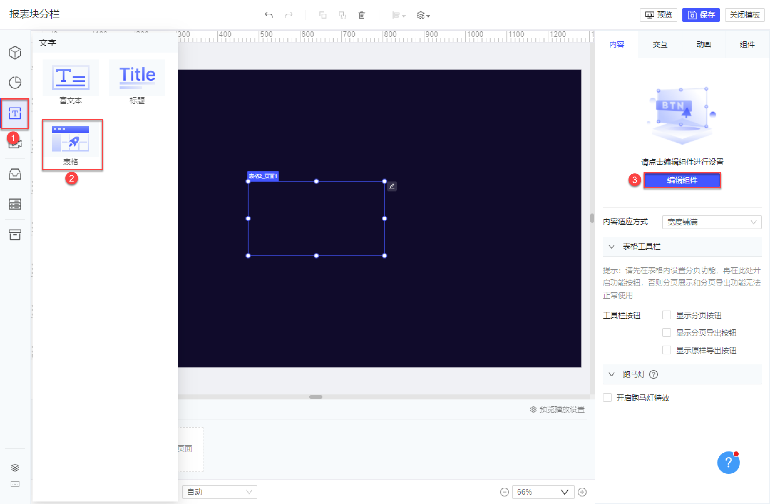Open the 内容适应方式 dropdown
The image size is (770, 504).
pyautogui.click(x=711, y=222)
